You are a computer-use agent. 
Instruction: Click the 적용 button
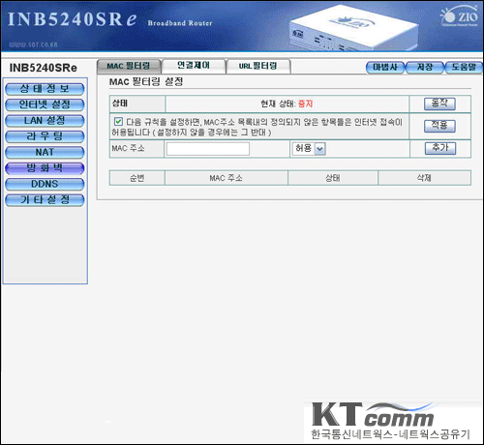[439, 126]
